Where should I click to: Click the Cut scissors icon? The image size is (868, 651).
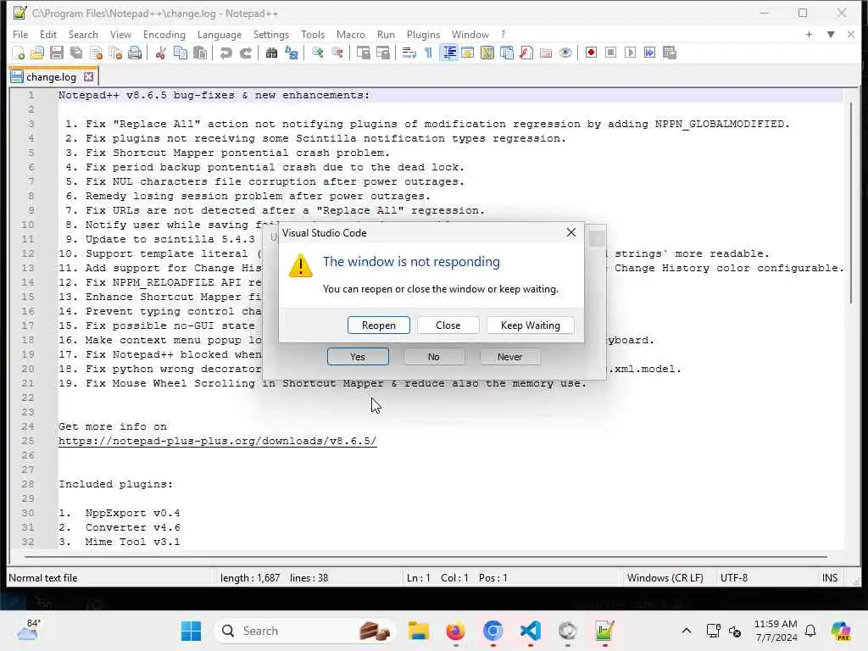(160, 53)
